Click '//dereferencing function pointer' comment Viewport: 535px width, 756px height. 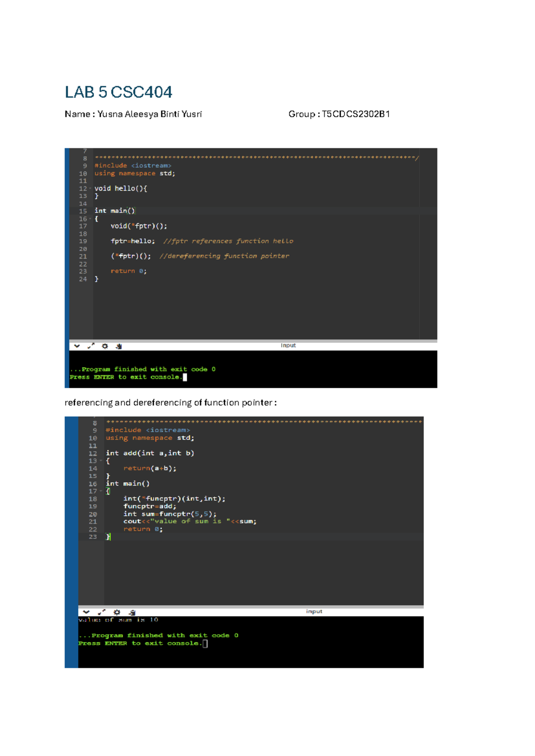(x=224, y=256)
